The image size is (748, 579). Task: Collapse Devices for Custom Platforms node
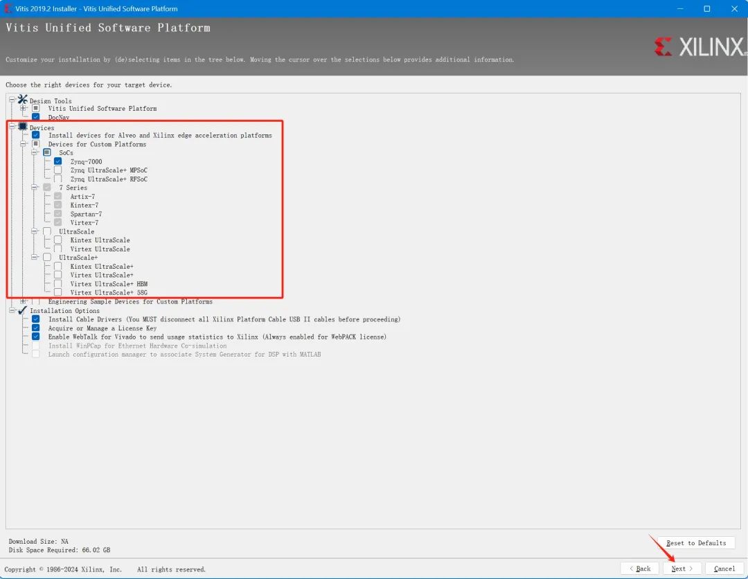23,143
